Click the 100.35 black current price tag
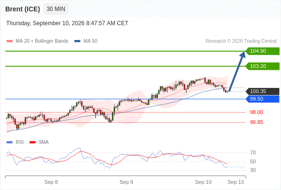 262,91
